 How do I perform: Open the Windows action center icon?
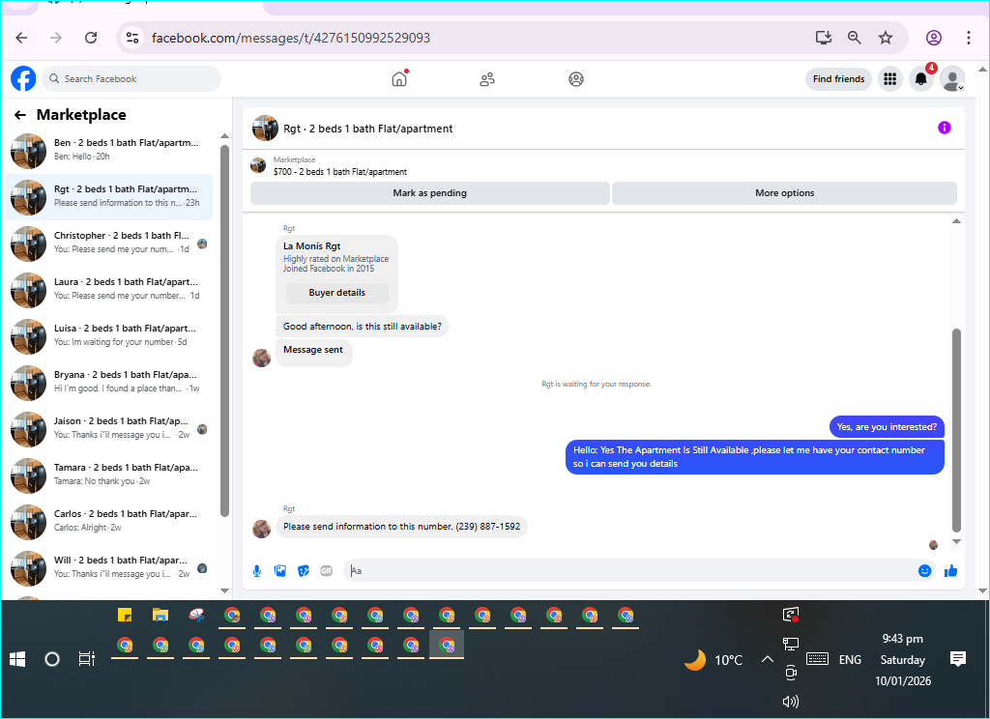958,660
